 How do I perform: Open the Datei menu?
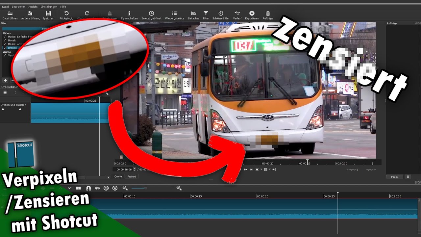[6, 7]
